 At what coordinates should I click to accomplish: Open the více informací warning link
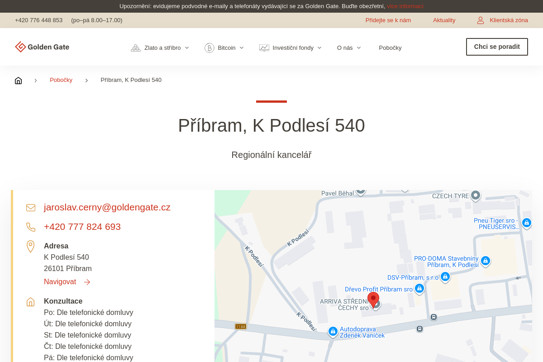(x=405, y=6)
